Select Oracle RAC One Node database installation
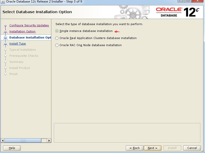The height and width of the screenshot is (153, 205). (x=57, y=45)
